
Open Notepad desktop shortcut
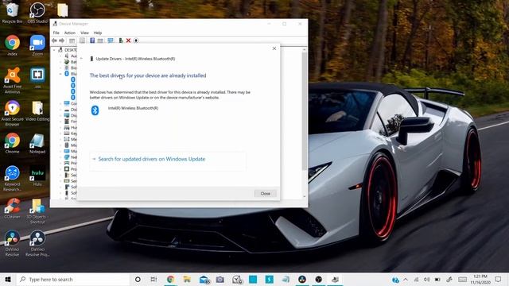(37, 143)
